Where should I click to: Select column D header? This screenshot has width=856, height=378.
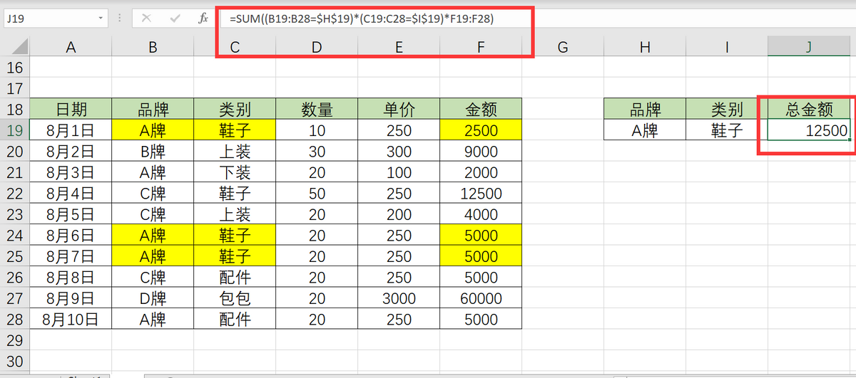(317, 48)
